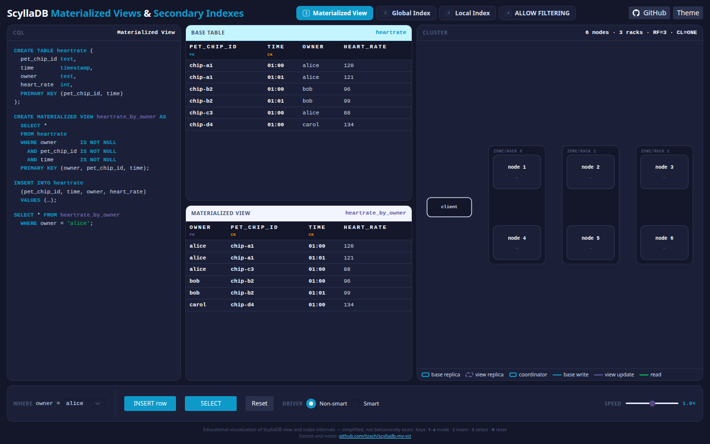Click ZONE/RACK 1 label

click(581, 151)
